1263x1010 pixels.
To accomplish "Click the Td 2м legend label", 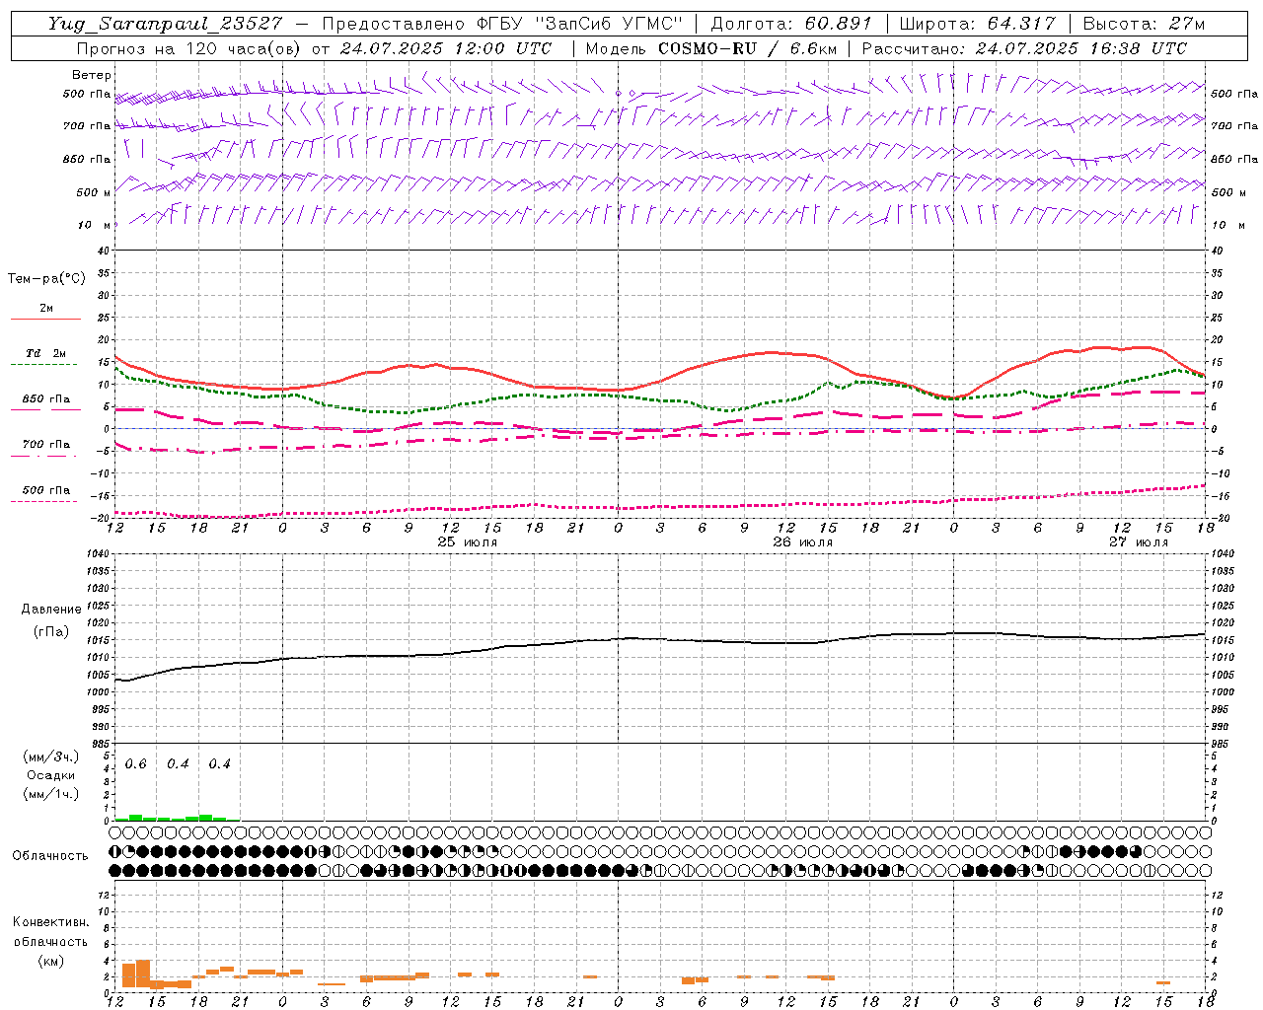I will coord(45,353).
